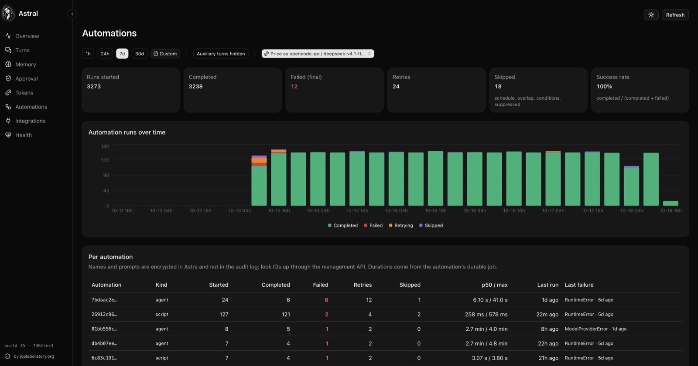This screenshot has height=366, width=698.
Task: Toggle the Auxiliary turns hidden filter
Action: point(221,54)
